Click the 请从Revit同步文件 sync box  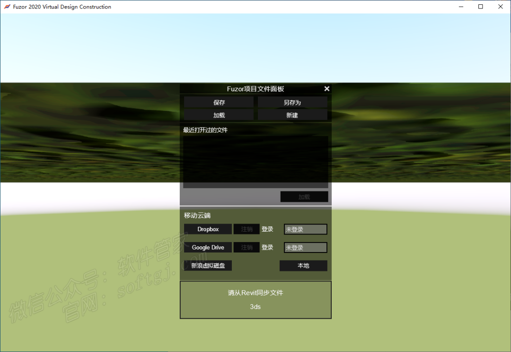pyautogui.click(x=255, y=299)
